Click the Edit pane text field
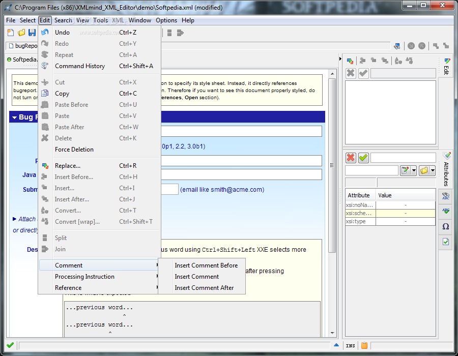This screenshot has width=458, height=356. click(403, 73)
